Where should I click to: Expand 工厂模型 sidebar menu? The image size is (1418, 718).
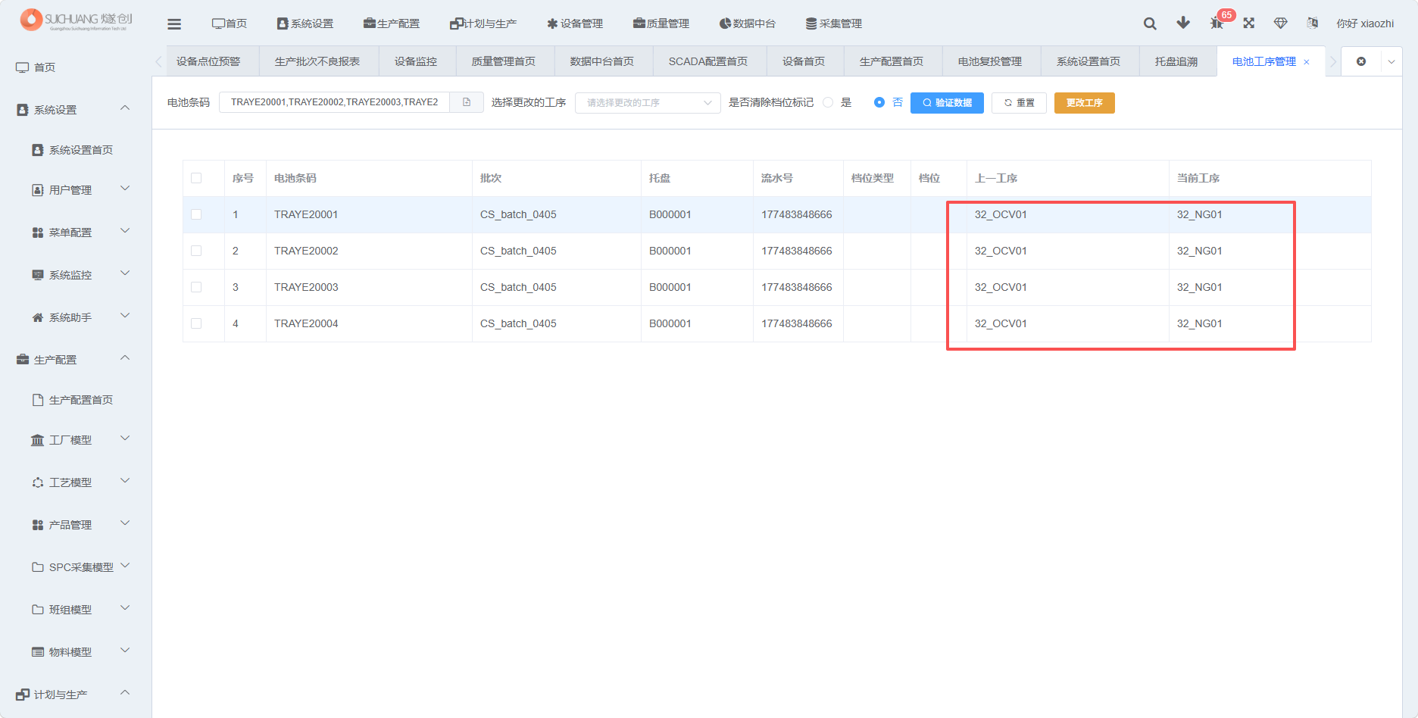tap(125, 439)
